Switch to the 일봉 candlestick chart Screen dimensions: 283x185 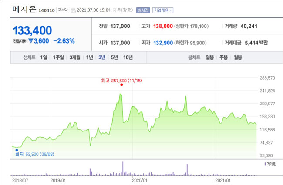(x=210, y=57)
